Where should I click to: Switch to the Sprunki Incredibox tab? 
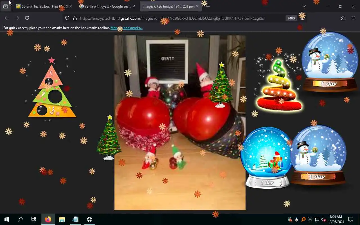(x=44, y=6)
